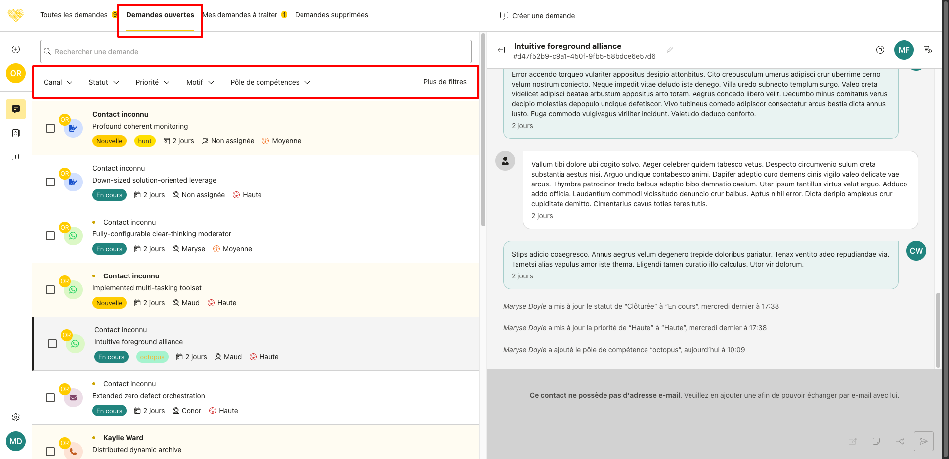The width and height of the screenshot is (949, 459).
Task: Check the box for Profound coherent monitoring
Action: click(50, 128)
